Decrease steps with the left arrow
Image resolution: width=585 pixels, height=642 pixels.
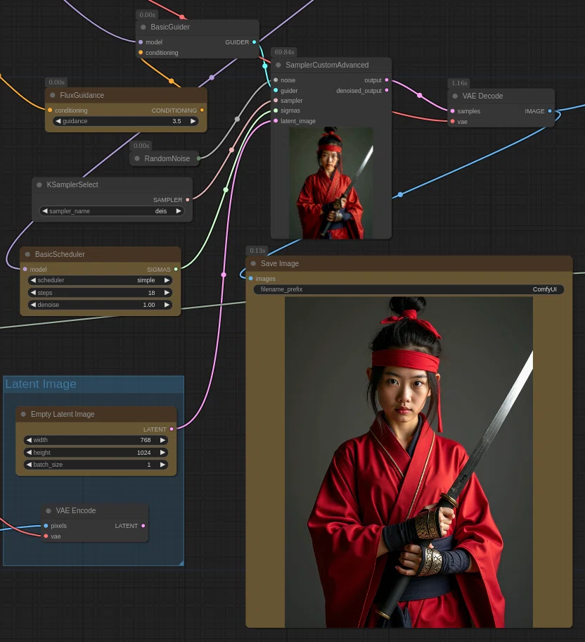click(x=33, y=293)
